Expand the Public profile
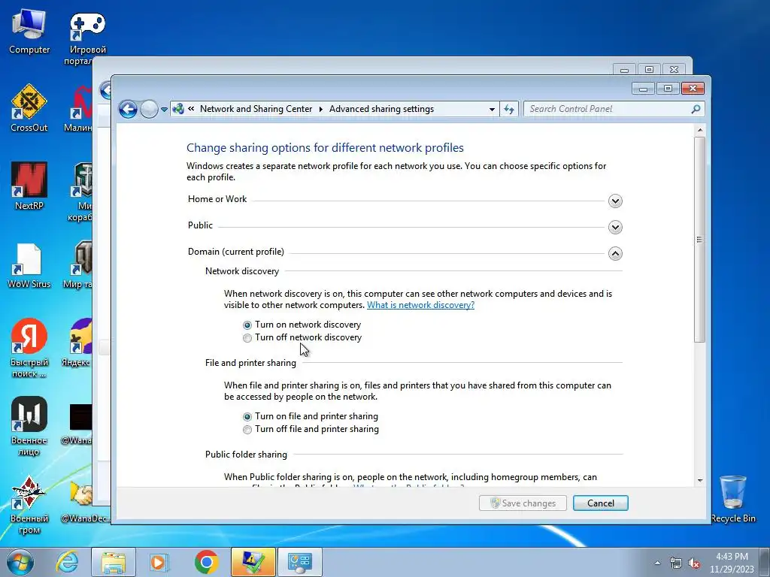The width and height of the screenshot is (770, 577). click(615, 227)
